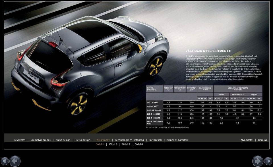This screenshot has width=273, height=167.
Task: Select the DIG-T 190 Xtronic 4WD row label
Action: pos(155,123)
